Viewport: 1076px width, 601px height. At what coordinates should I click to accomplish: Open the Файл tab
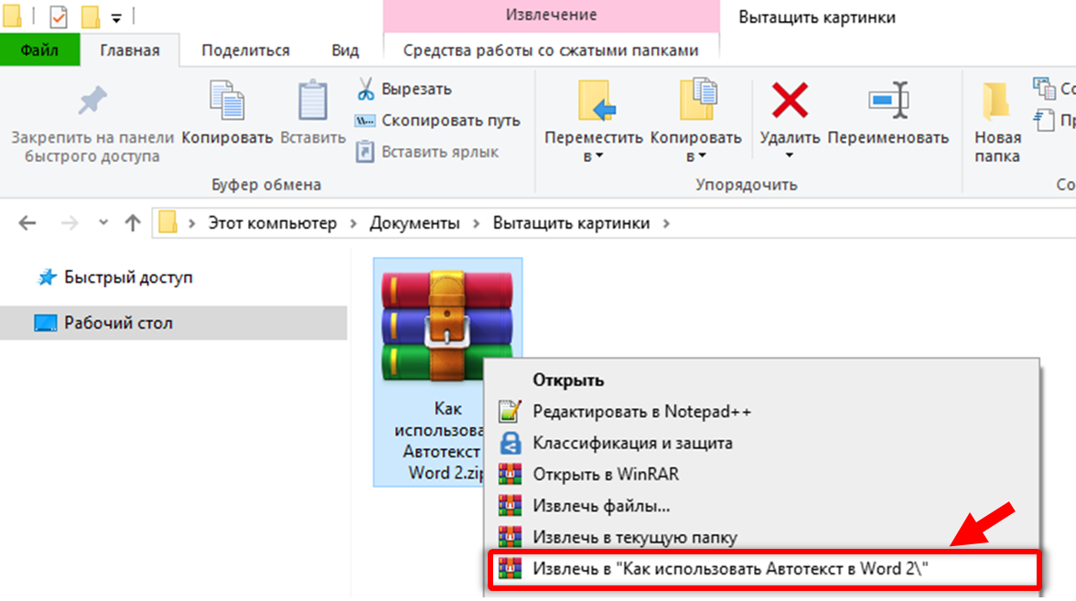coord(40,50)
